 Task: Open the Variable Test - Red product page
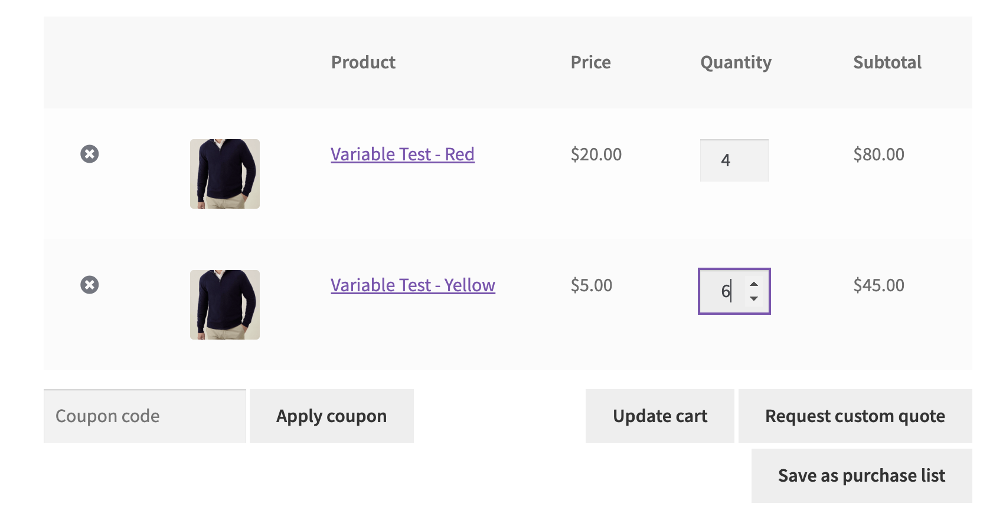(402, 154)
